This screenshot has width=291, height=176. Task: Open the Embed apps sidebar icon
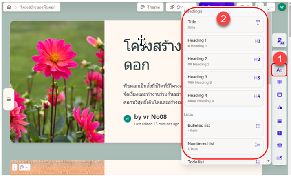click(279, 145)
